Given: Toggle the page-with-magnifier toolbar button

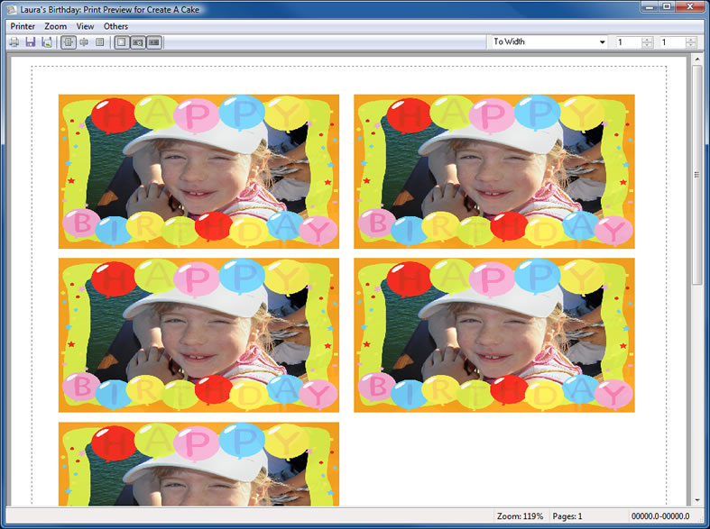Looking at the screenshot, I should (x=138, y=42).
